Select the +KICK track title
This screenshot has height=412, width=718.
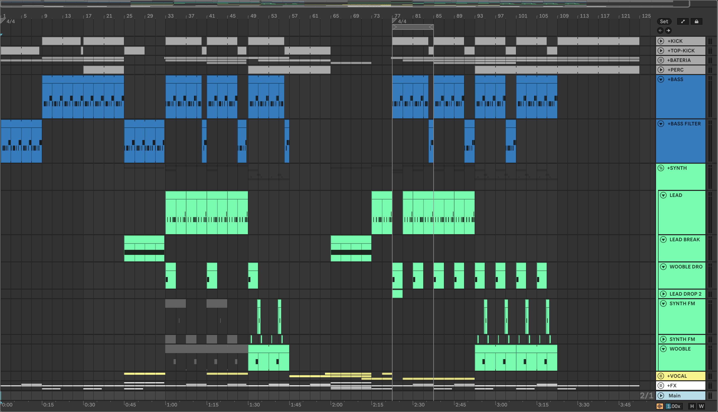click(x=675, y=41)
